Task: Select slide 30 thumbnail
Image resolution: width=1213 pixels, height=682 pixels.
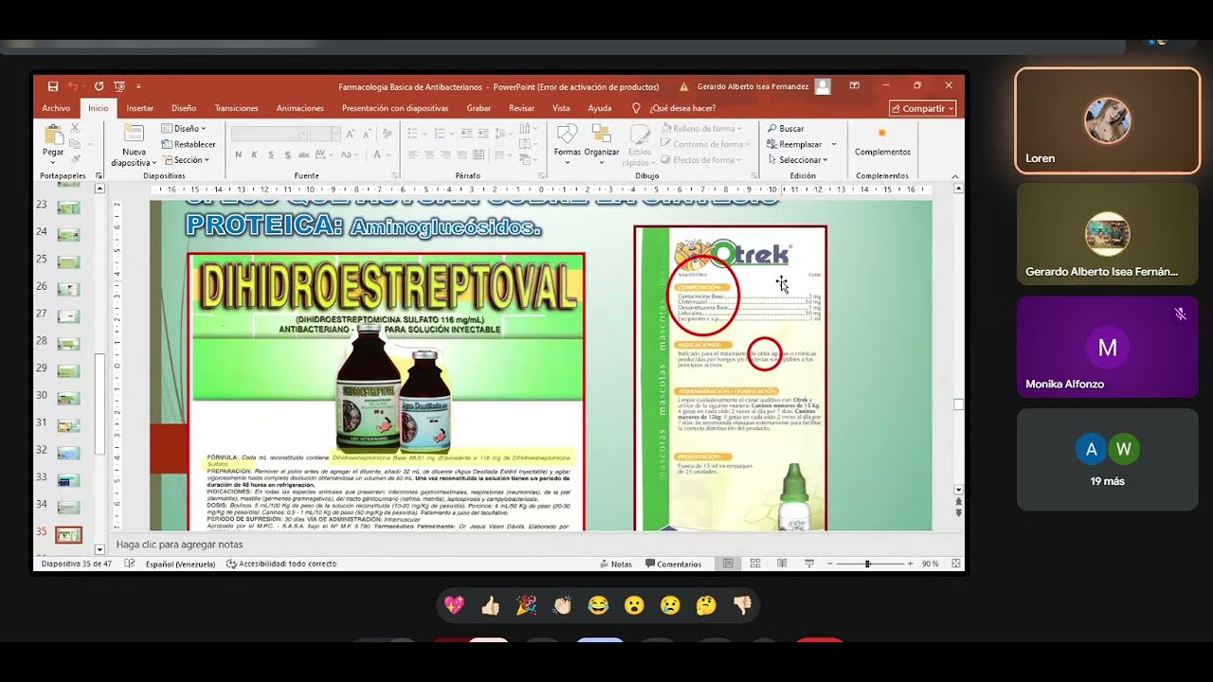Action: click(x=68, y=397)
